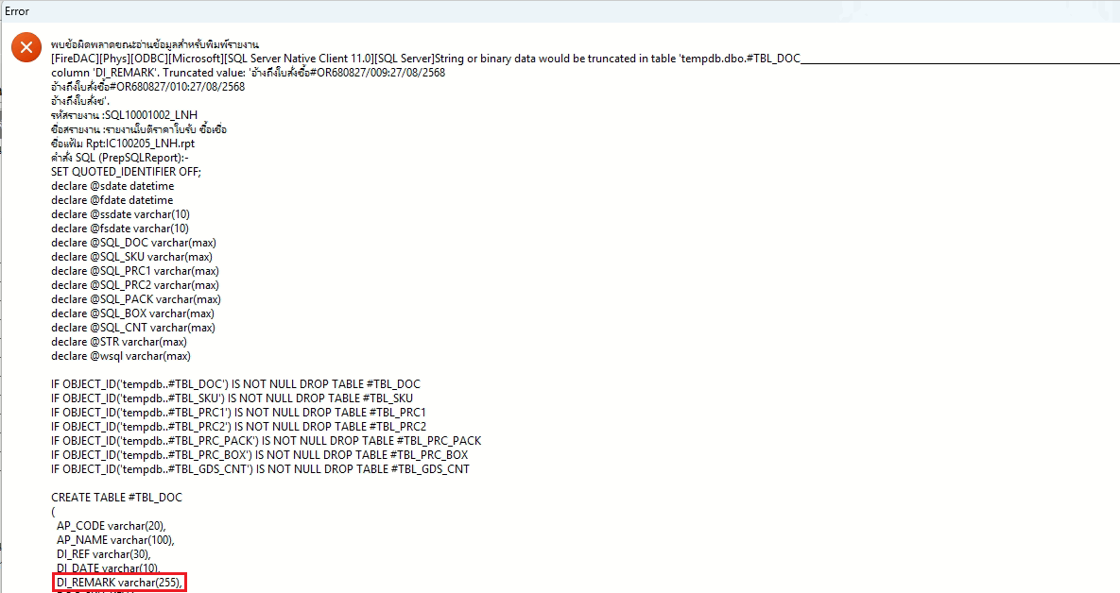
Task: Click the DROP TABLE #TBL_PRC_PACK statement line
Action: (266, 441)
